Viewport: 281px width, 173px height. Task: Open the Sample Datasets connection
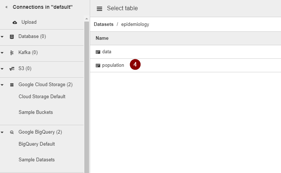[36, 160]
